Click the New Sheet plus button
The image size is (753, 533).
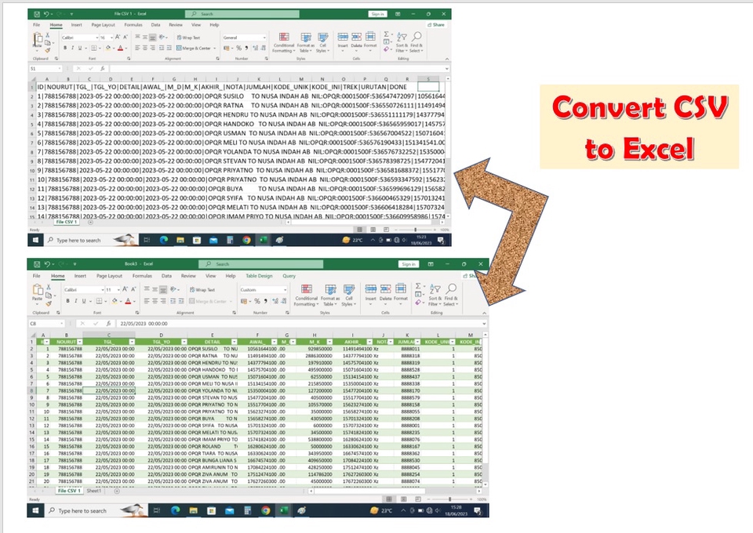(x=116, y=490)
